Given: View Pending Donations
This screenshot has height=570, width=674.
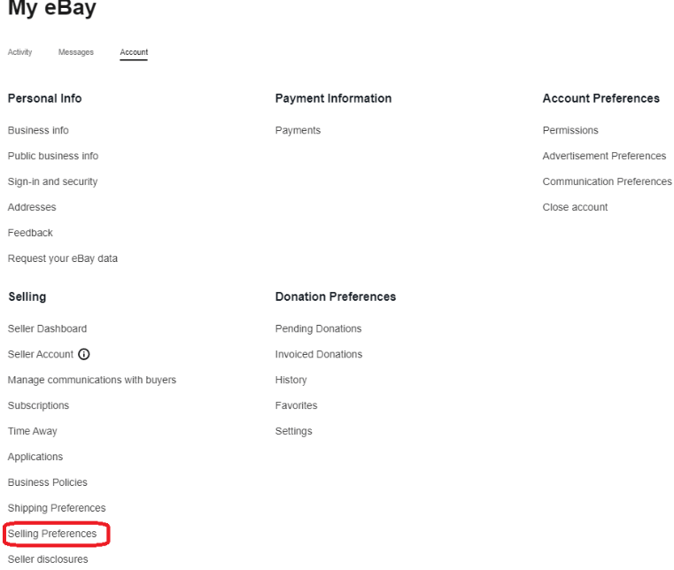Looking at the screenshot, I should 318,328.
